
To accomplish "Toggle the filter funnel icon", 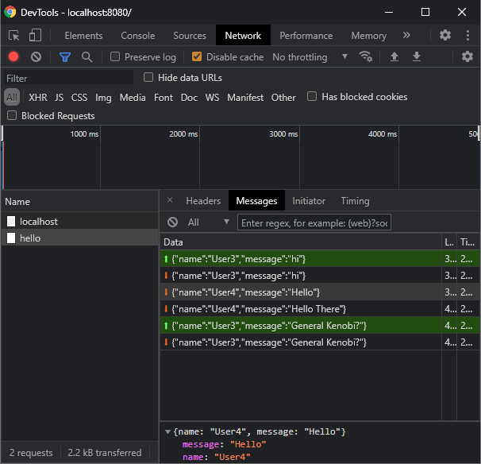I will pyautogui.click(x=66, y=57).
